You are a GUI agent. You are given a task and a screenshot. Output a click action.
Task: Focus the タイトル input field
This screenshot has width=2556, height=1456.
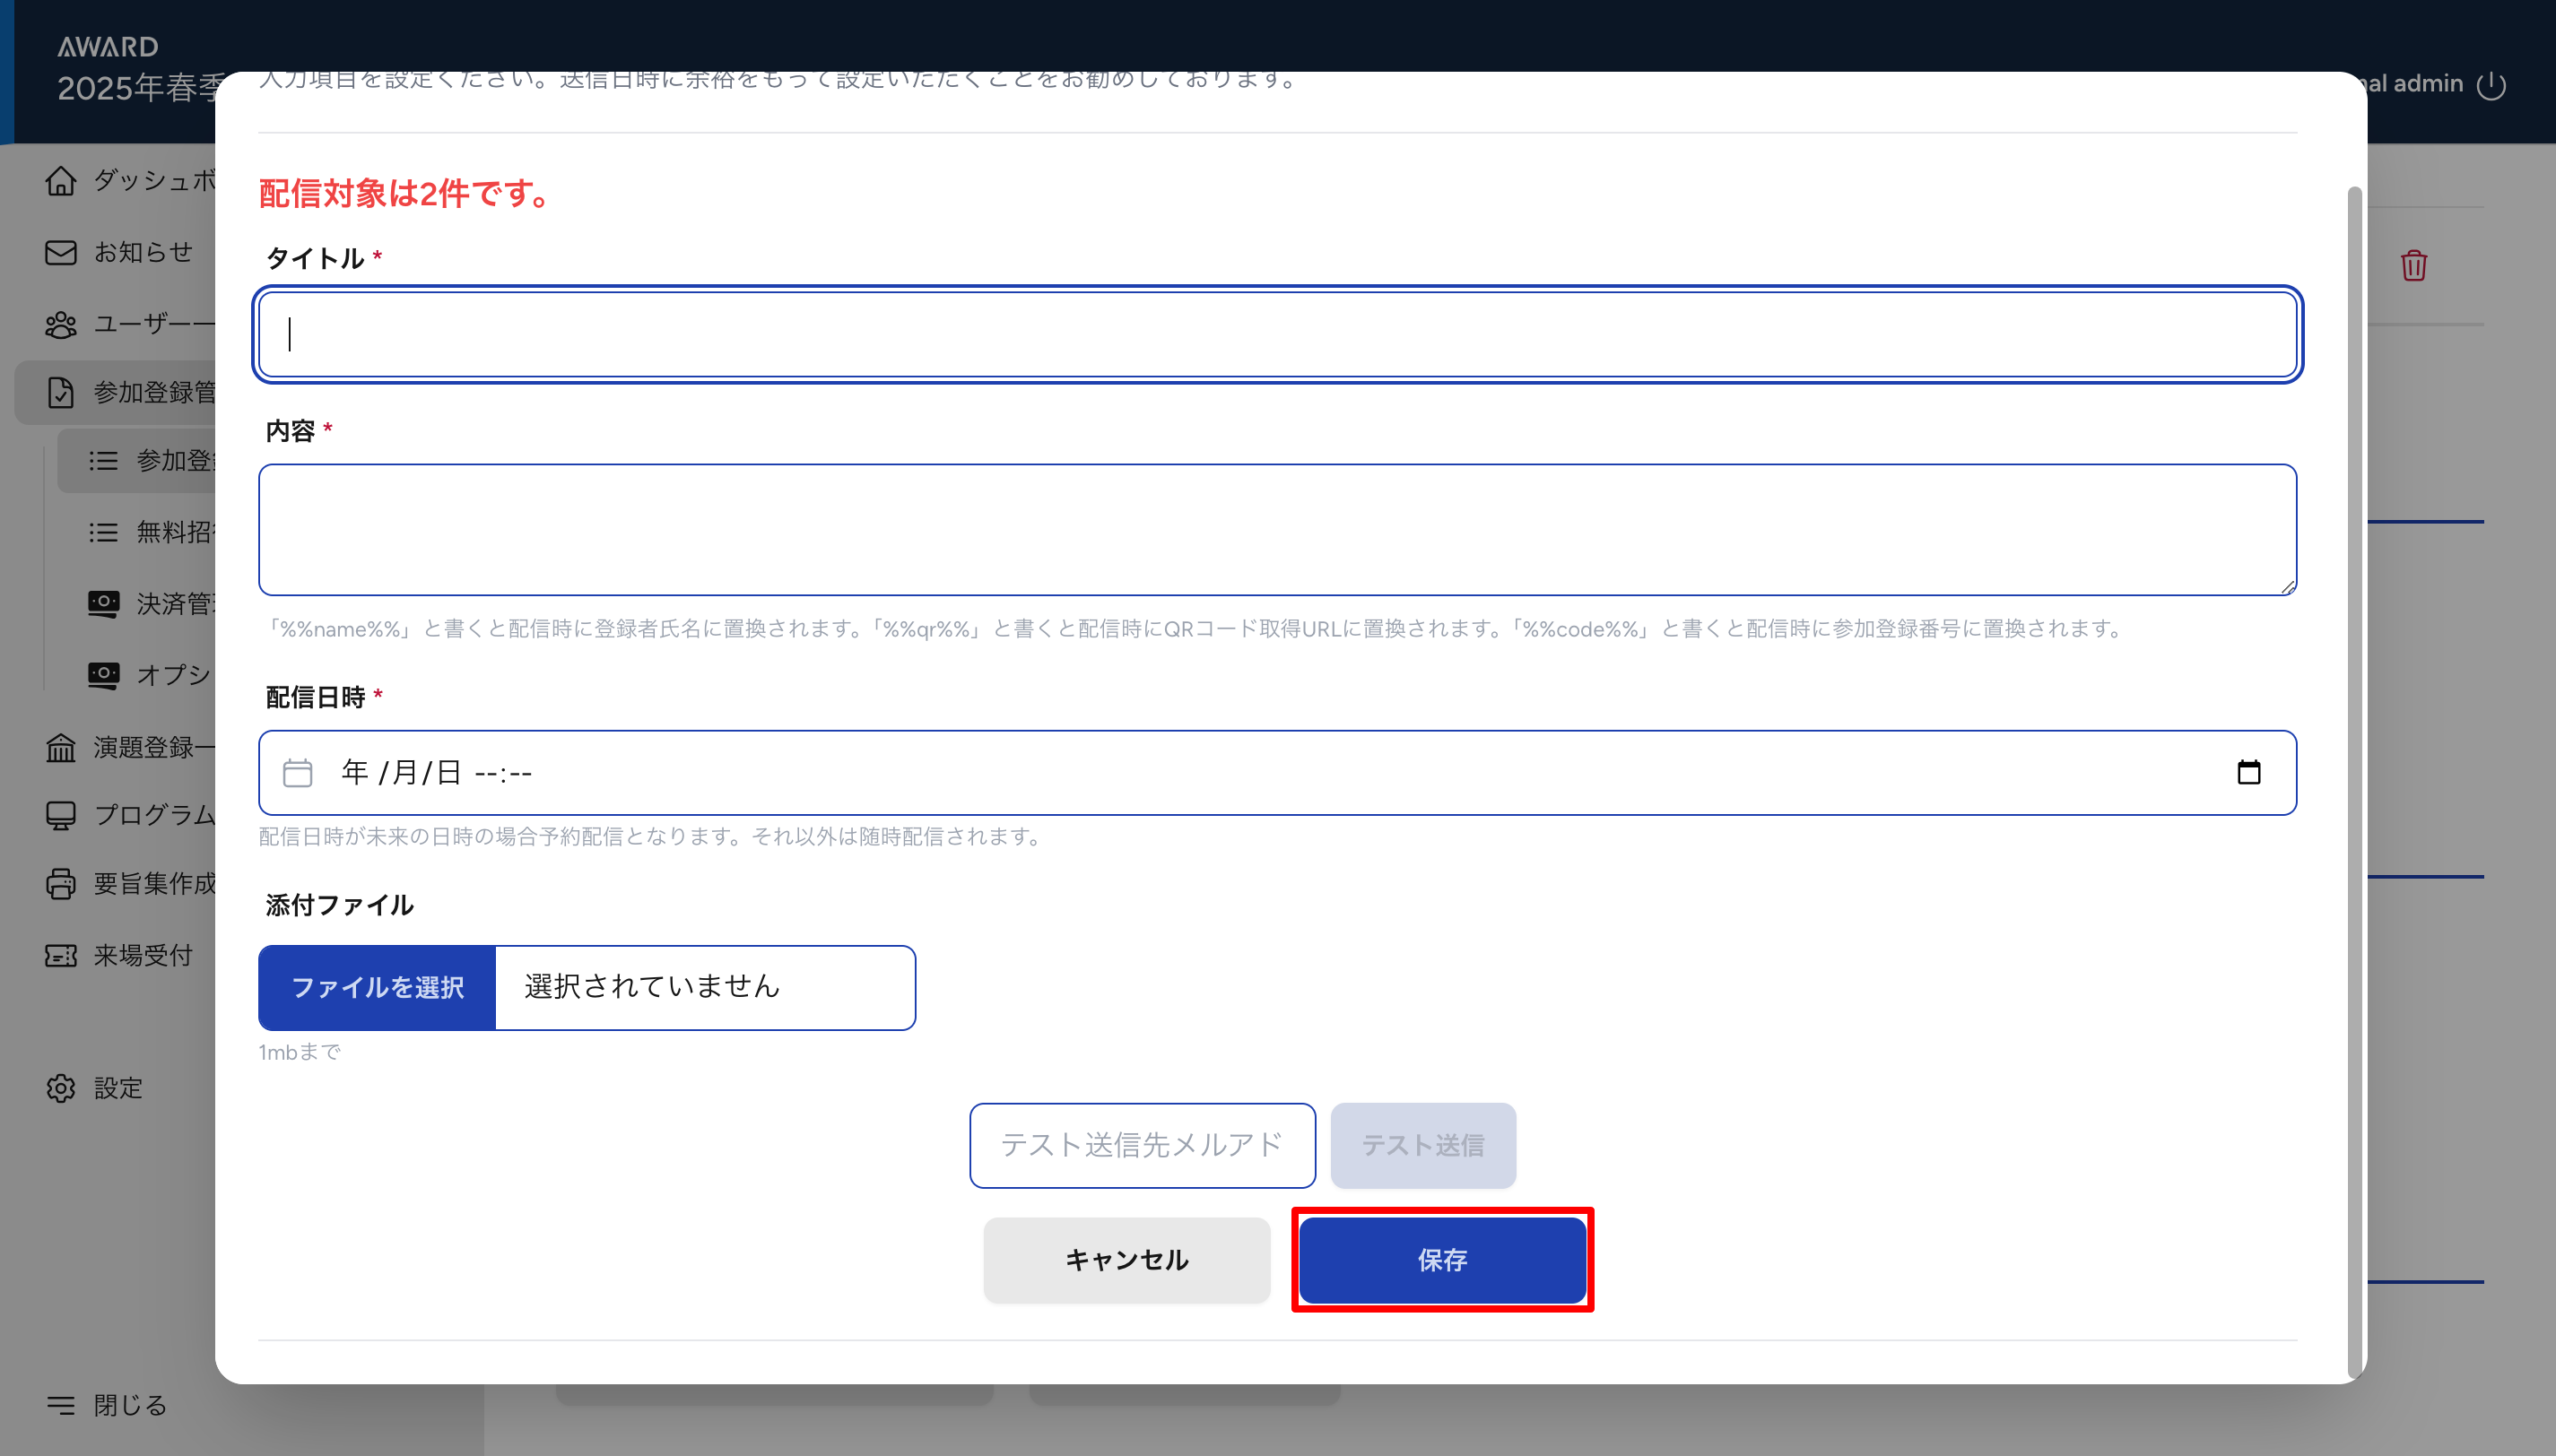click(1277, 334)
